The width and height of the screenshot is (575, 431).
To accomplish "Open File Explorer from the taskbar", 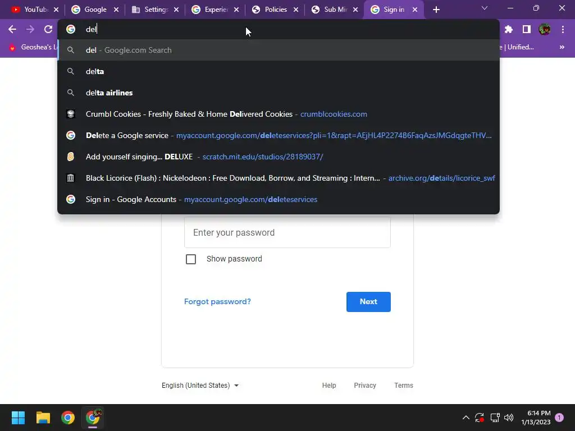I will 43,418.
